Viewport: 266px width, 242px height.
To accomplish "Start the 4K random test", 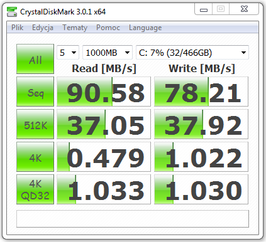I will tap(35, 157).
